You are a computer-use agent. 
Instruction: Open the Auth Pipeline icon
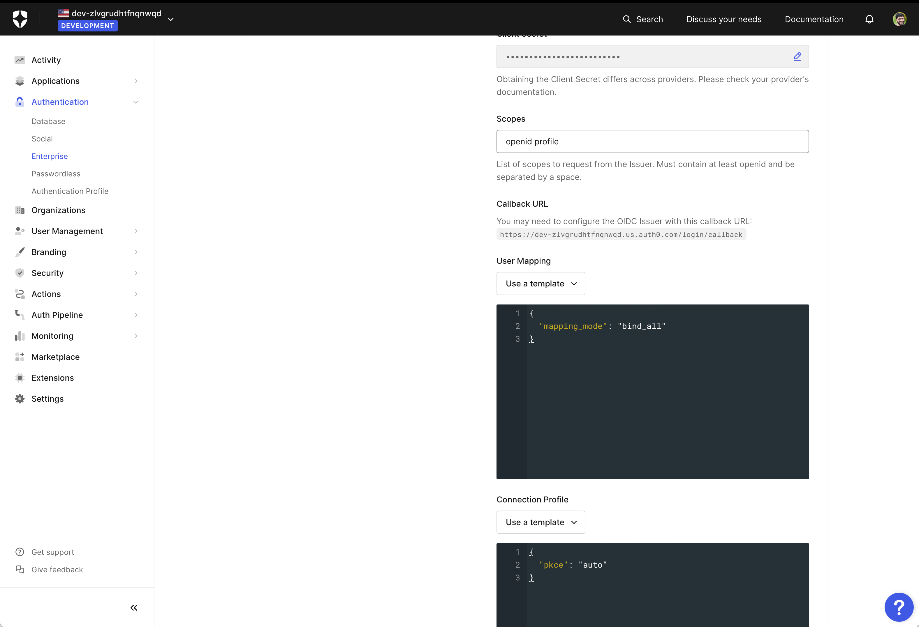pyautogui.click(x=20, y=315)
